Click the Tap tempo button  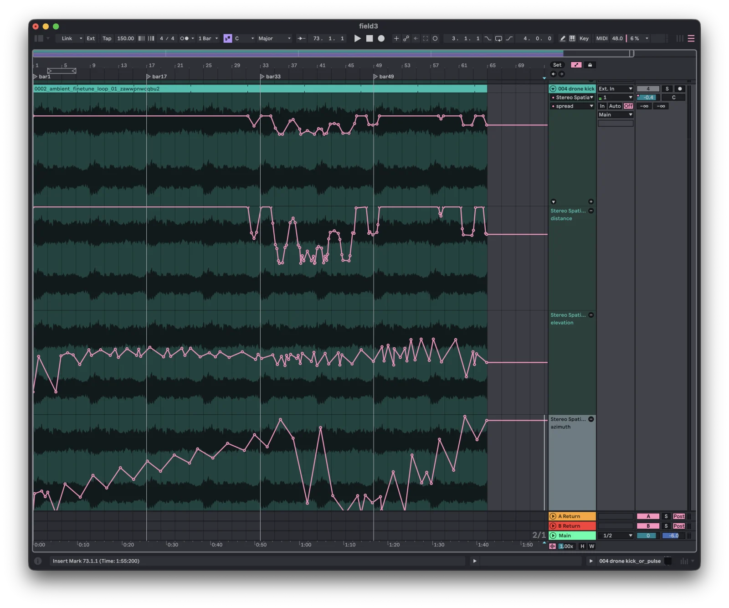point(107,38)
